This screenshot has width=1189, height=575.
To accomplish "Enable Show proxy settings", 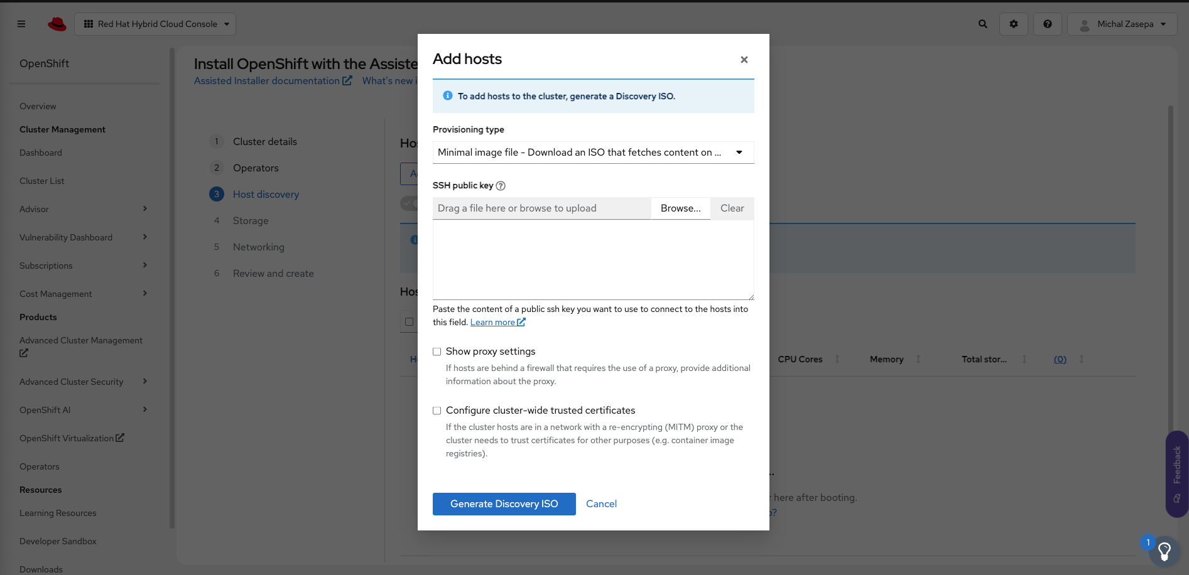I will [437, 352].
